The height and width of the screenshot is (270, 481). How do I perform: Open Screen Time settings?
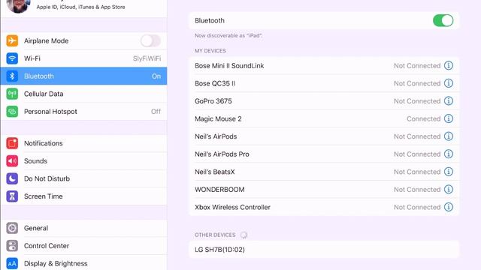(83, 196)
